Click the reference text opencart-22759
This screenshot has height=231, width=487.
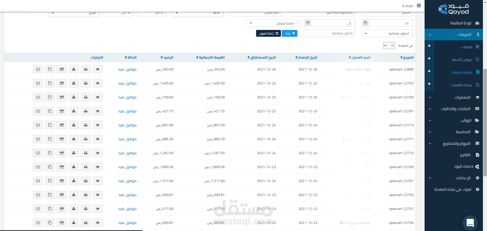click(x=401, y=195)
